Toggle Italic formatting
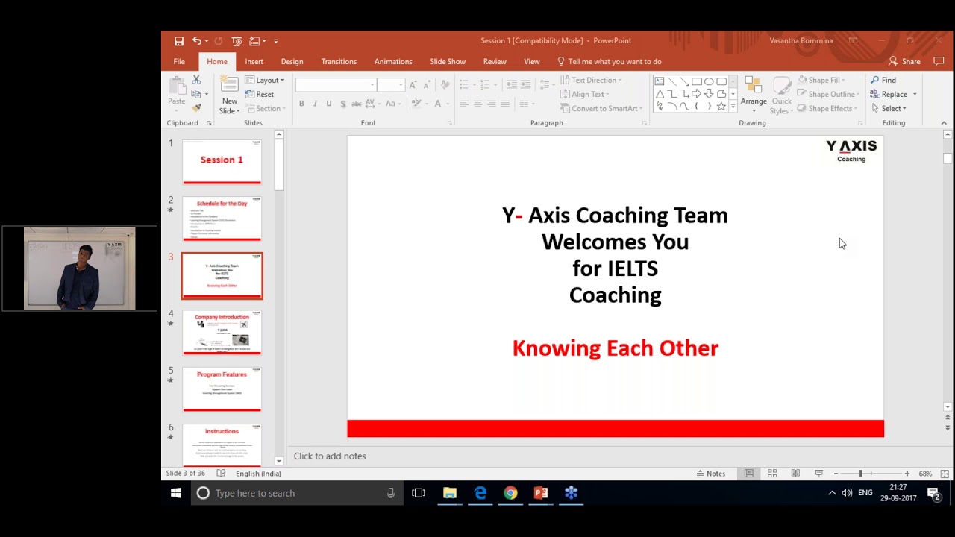955x537 pixels. click(x=315, y=104)
